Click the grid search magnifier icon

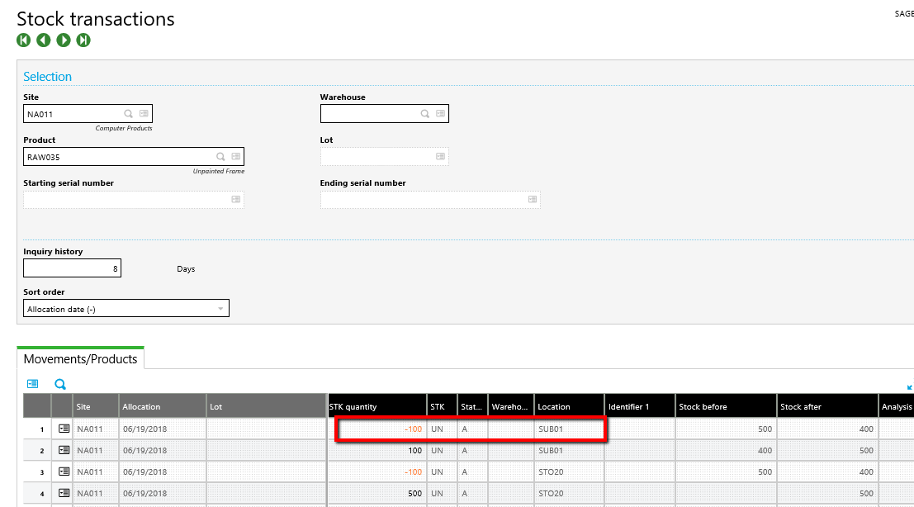[60, 384]
